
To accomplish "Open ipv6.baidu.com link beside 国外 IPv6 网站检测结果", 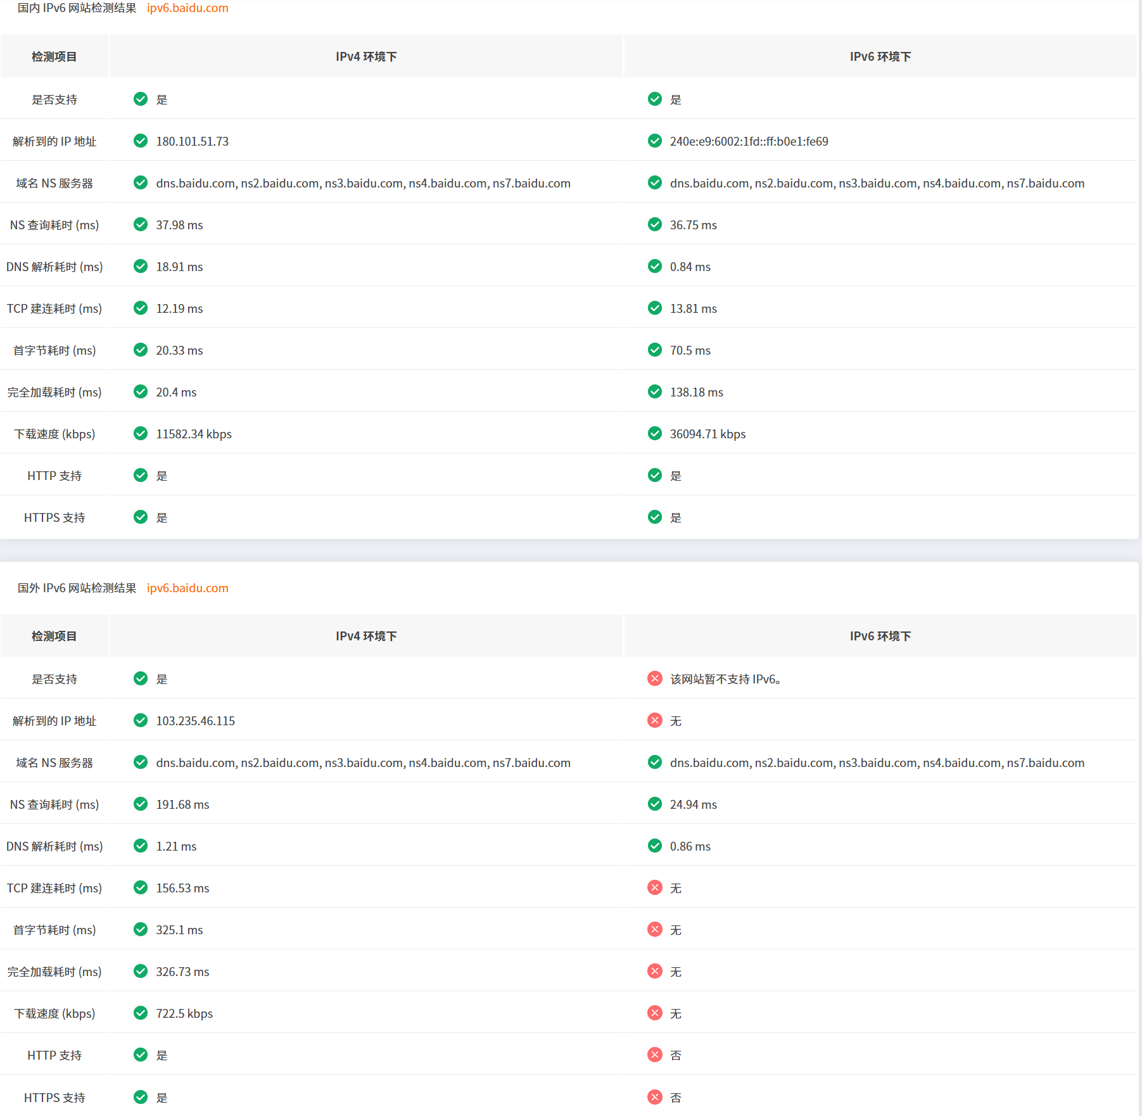I will [x=187, y=588].
